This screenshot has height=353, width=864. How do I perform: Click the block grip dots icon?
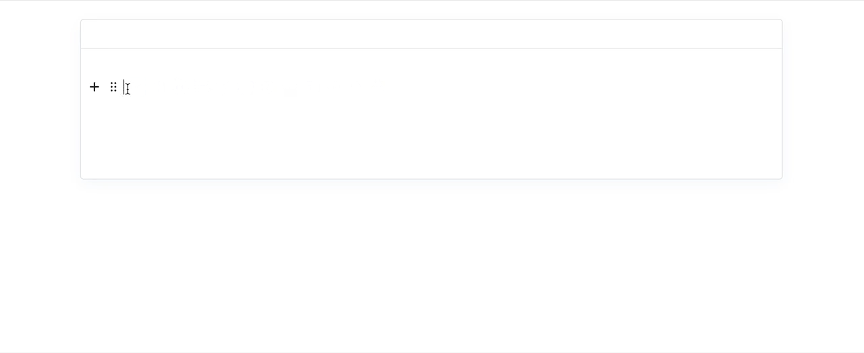(113, 87)
